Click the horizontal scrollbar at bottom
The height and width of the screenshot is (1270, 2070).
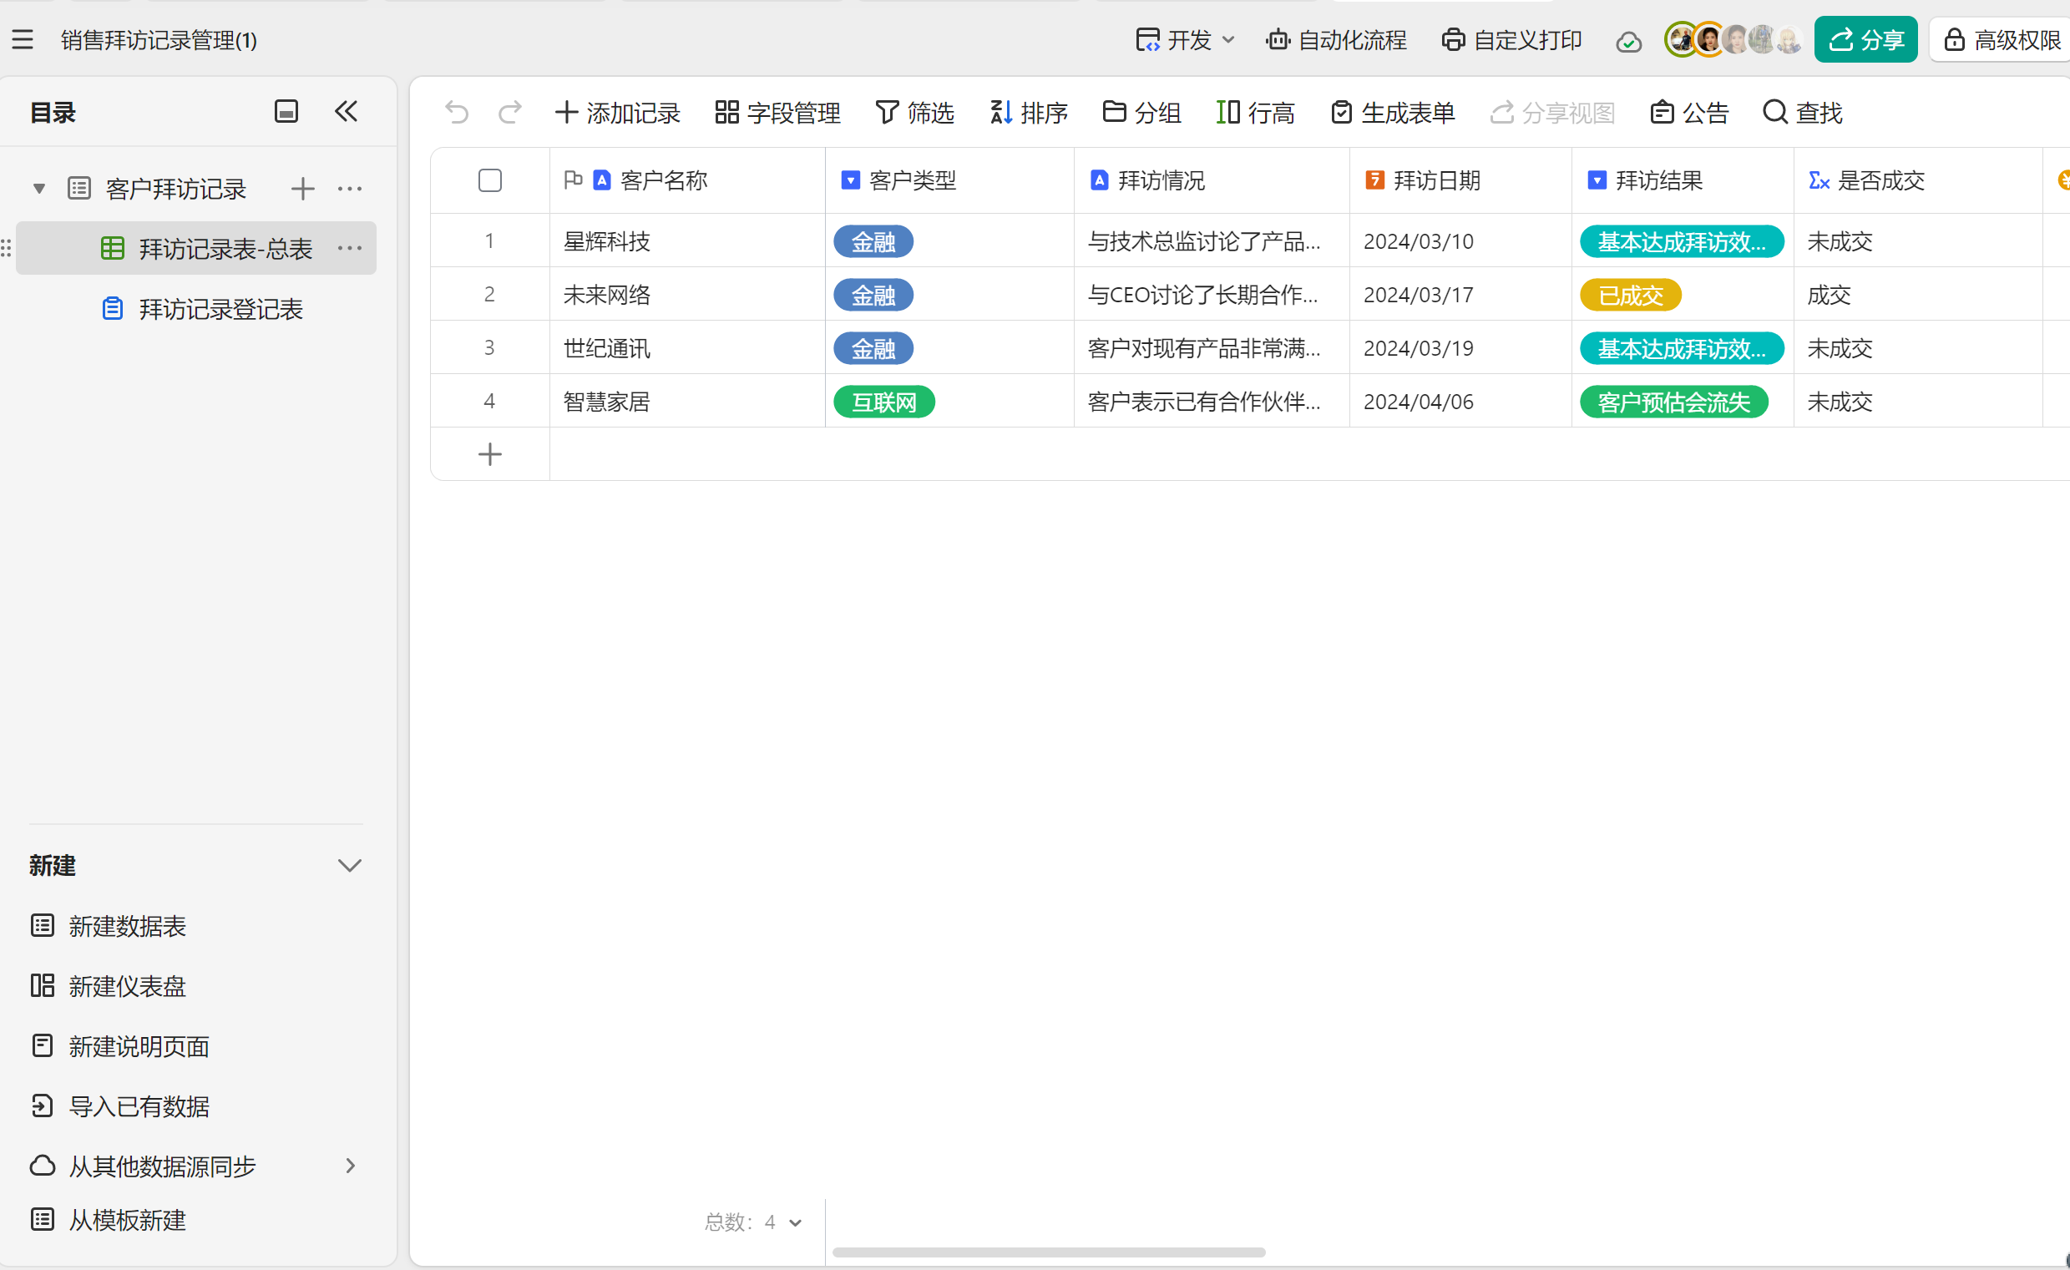(1049, 1252)
